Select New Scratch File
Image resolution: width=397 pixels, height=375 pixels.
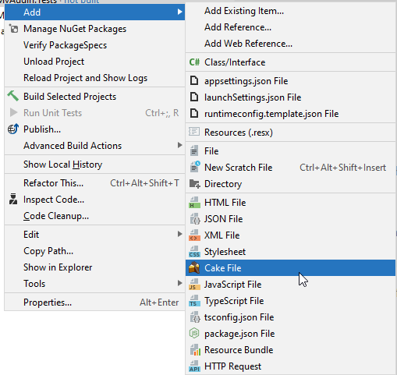click(290, 168)
